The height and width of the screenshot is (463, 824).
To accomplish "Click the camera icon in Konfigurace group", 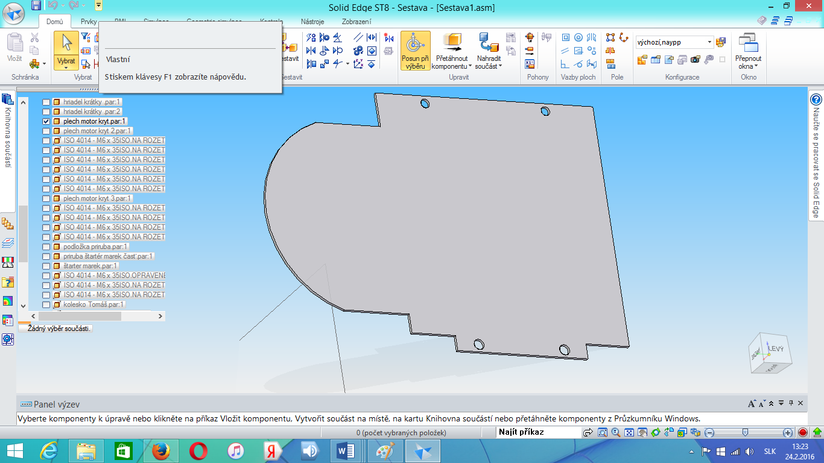I will (x=695, y=59).
